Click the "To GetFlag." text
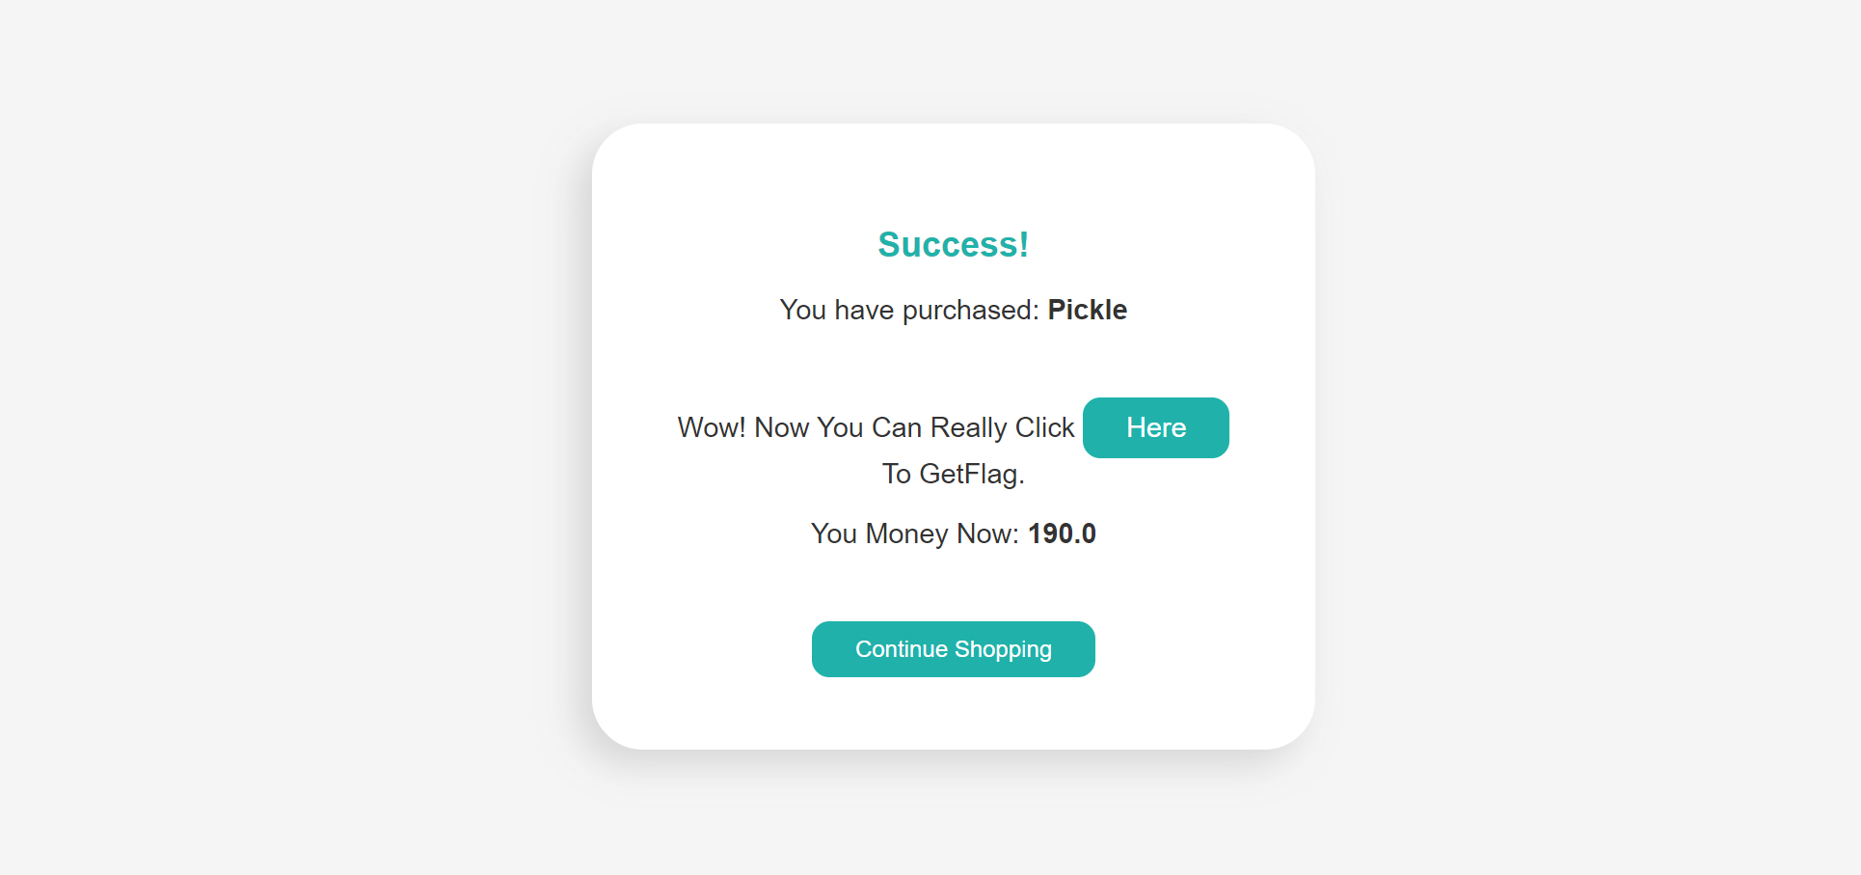 (953, 474)
